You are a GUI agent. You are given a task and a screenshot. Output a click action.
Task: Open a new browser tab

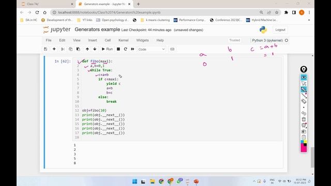(x=138, y=4)
